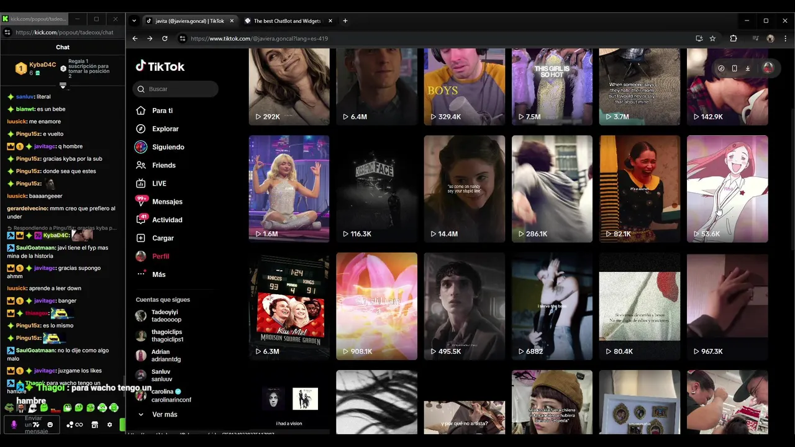Open BOYS video with 329.4K views
795x447 pixels.
click(x=464, y=86)
